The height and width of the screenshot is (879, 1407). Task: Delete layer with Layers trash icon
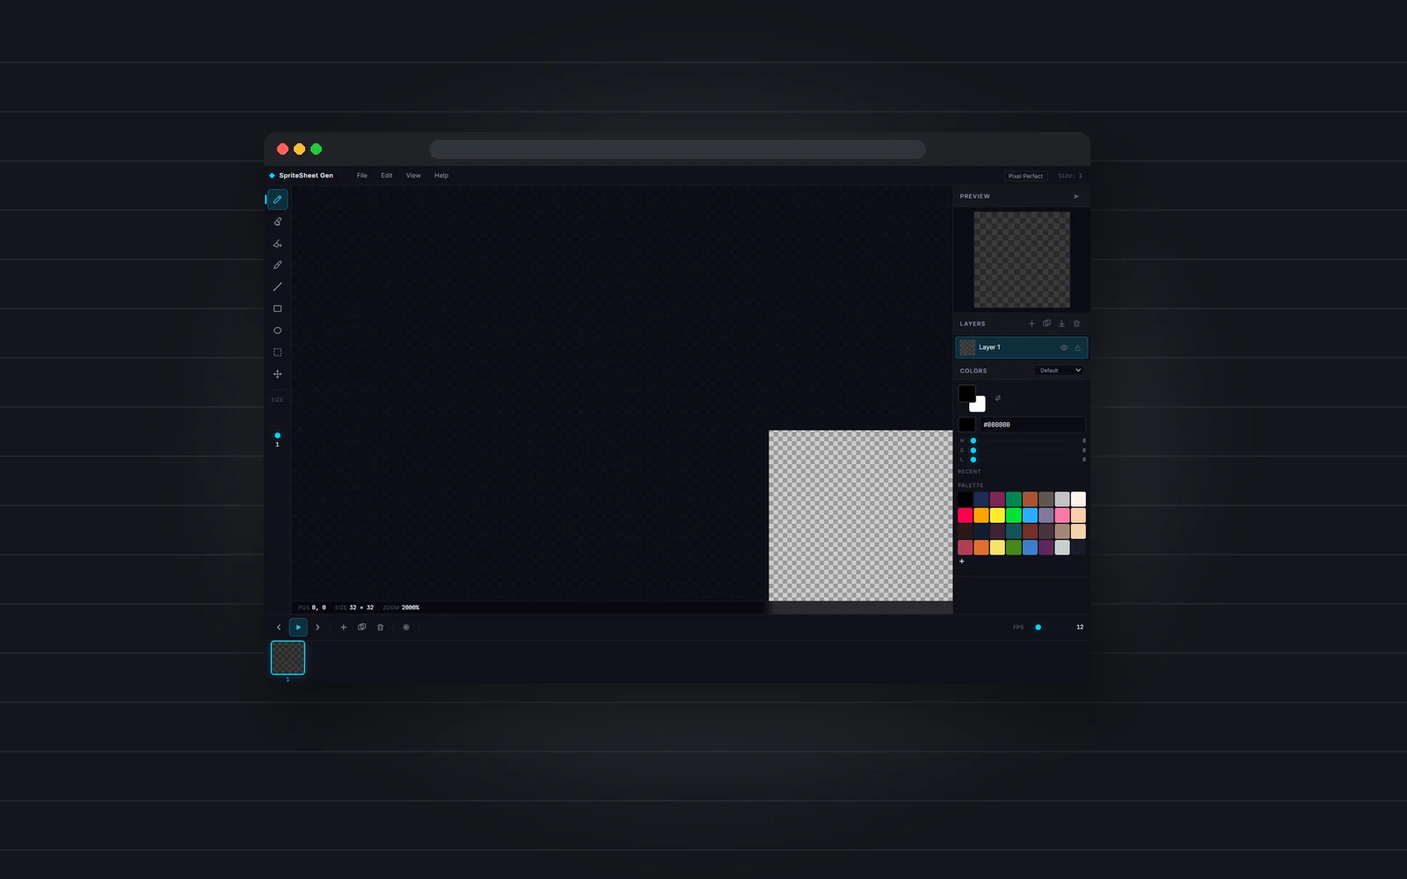click(1076, 323)
